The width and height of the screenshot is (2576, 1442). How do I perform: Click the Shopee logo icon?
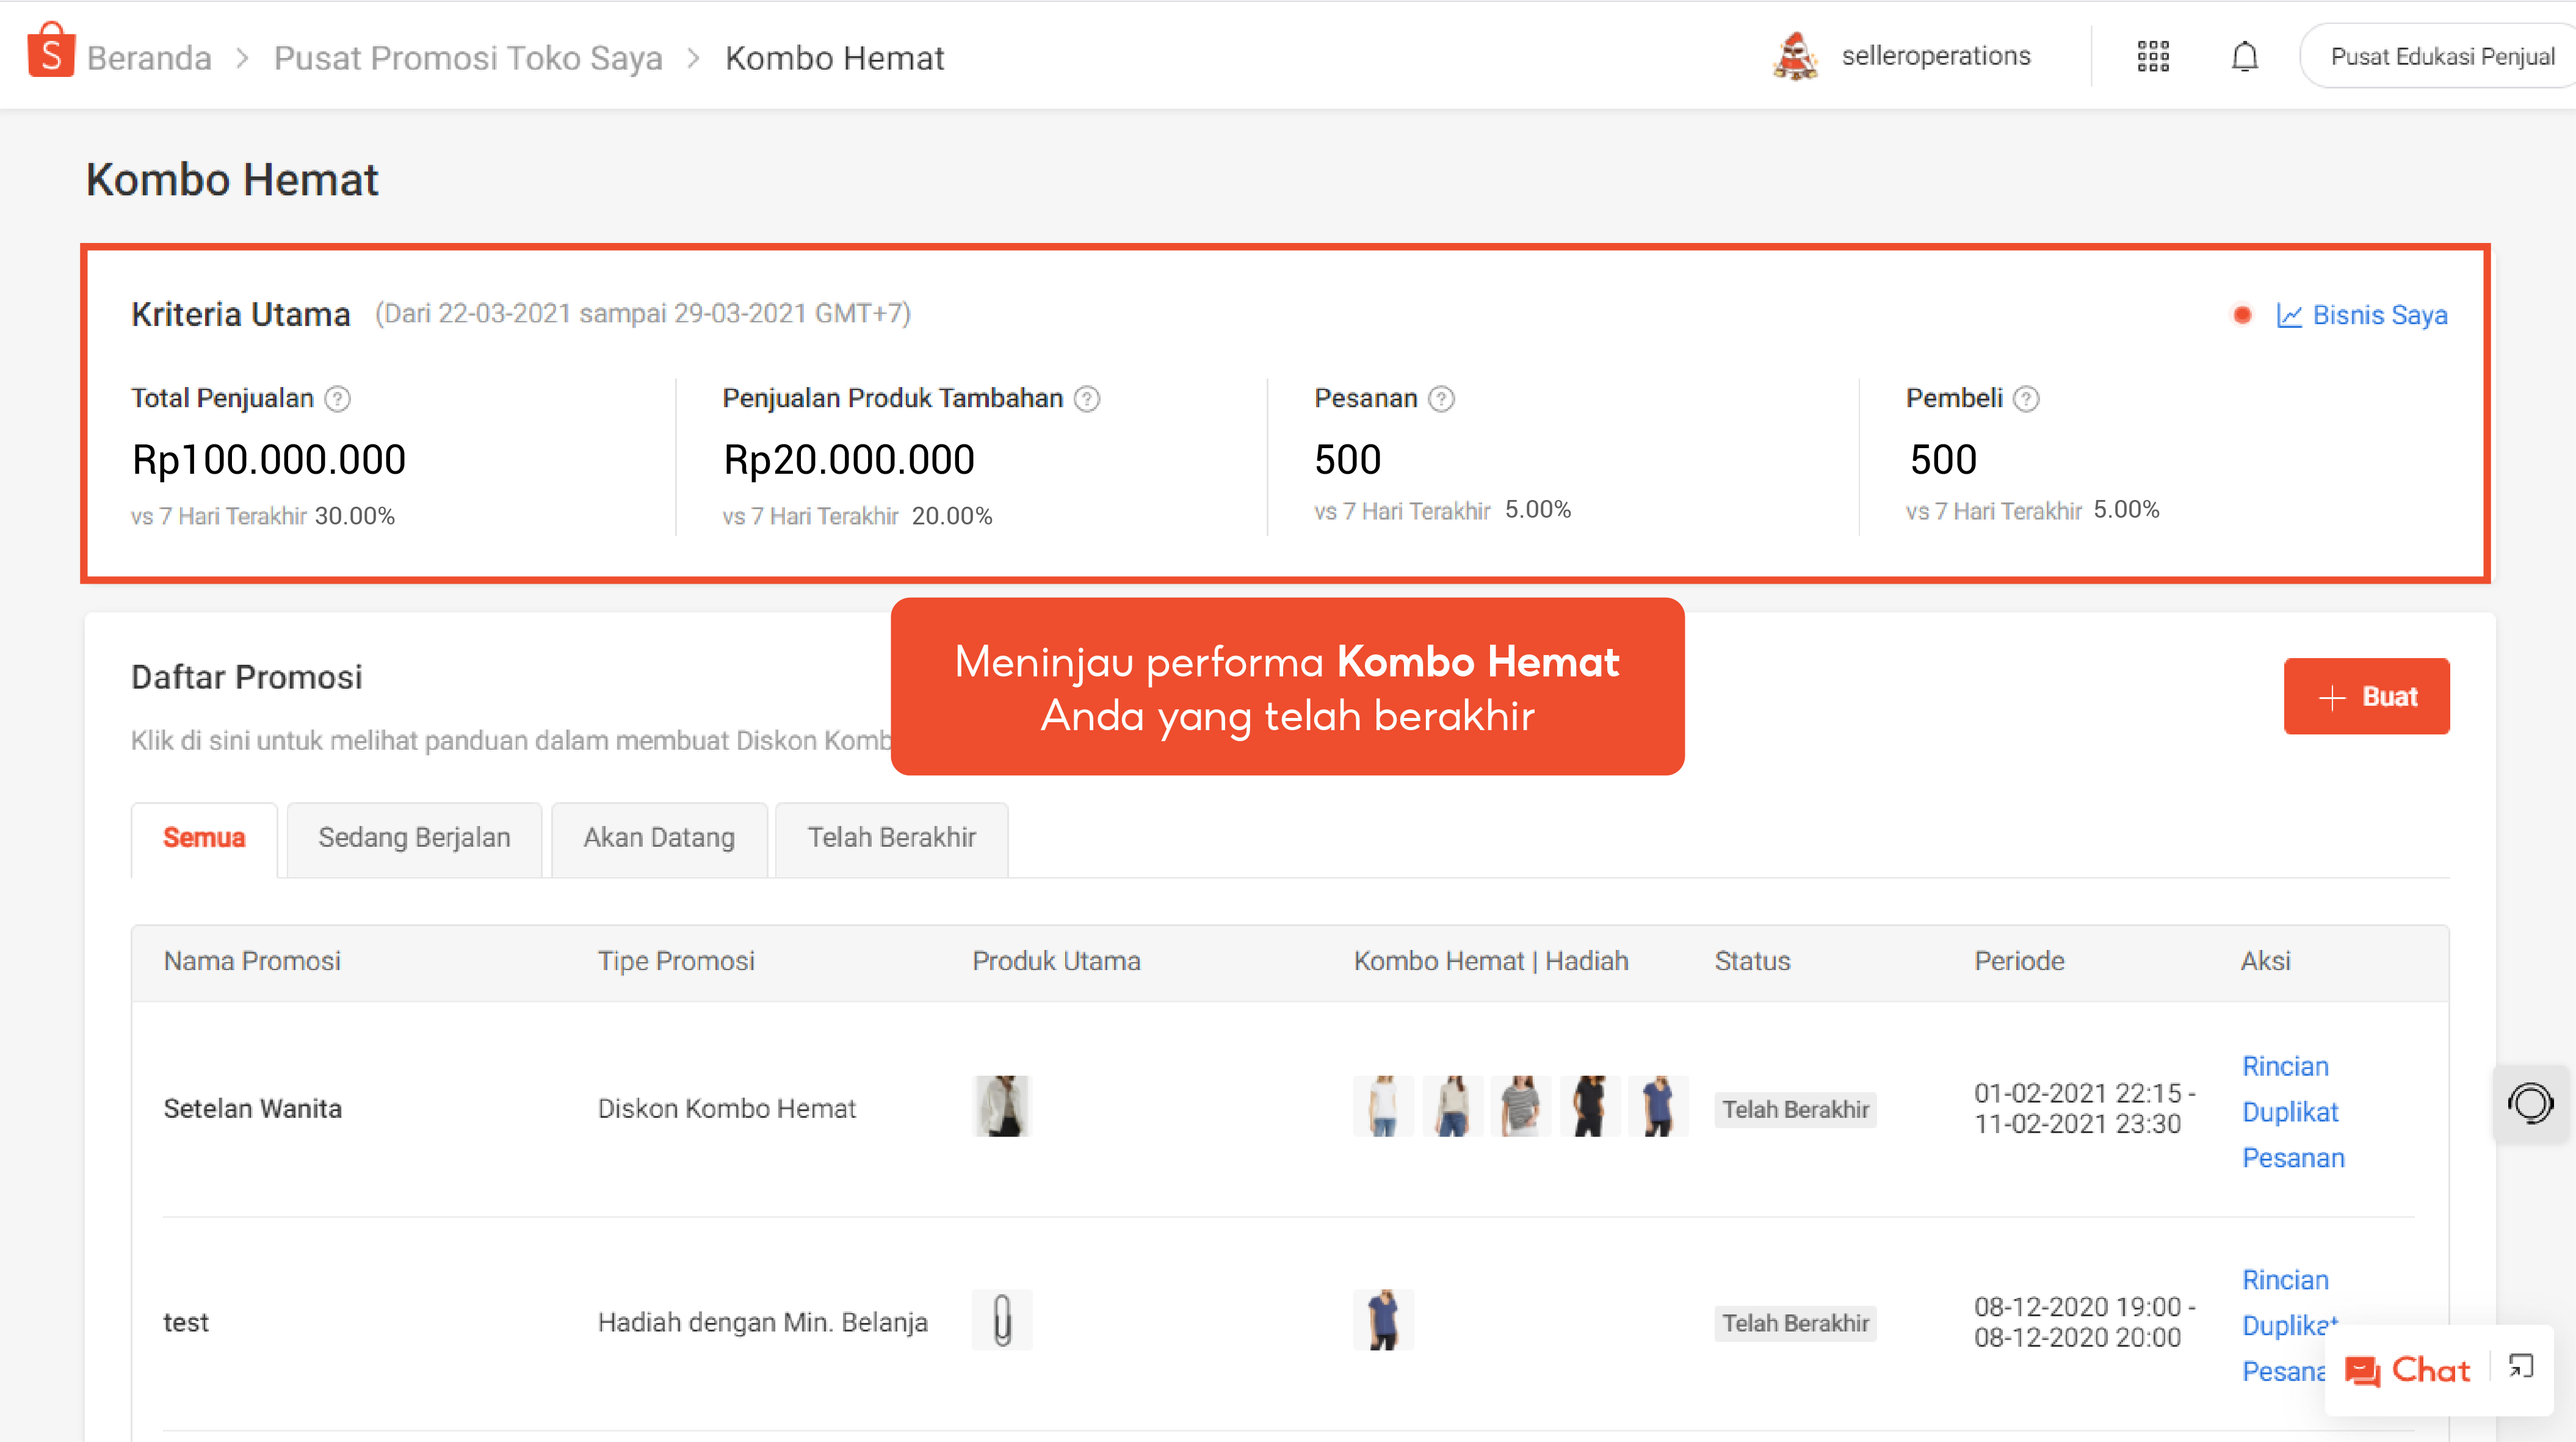(x=51, y=52)
